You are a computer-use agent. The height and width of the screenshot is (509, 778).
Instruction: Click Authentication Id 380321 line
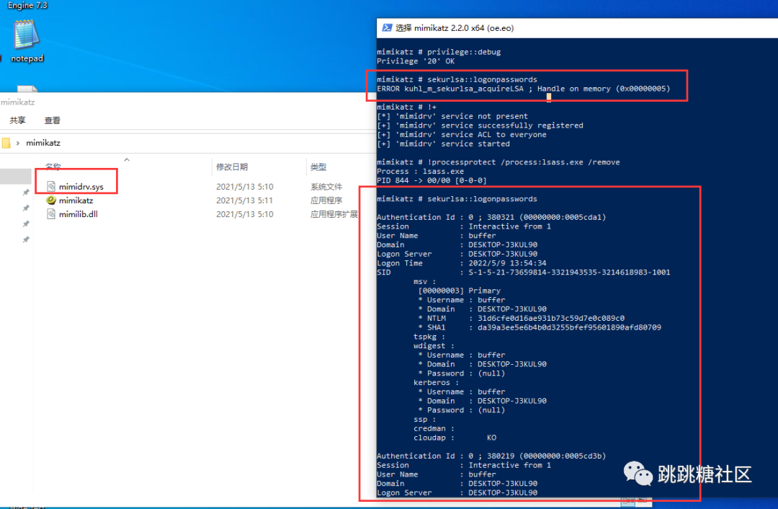[491, 217]
